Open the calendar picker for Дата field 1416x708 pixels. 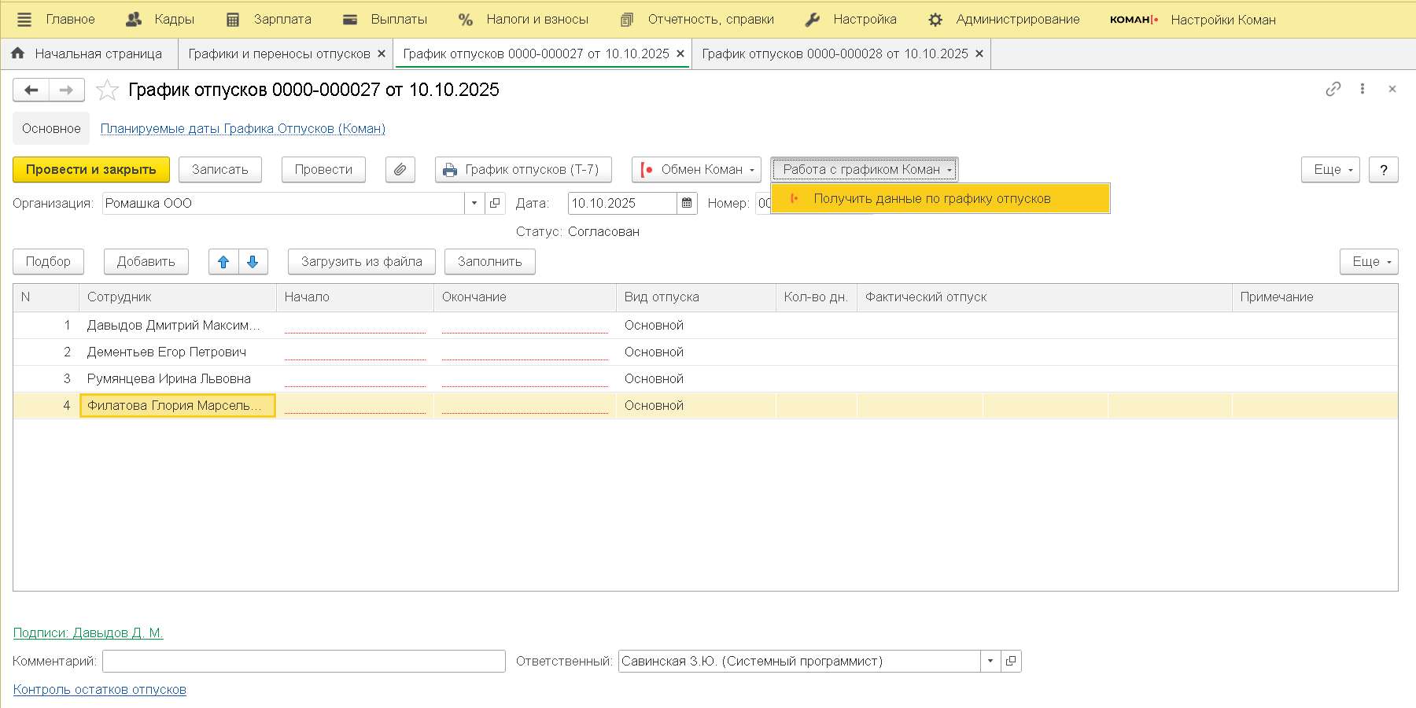[x=687, y=203]
